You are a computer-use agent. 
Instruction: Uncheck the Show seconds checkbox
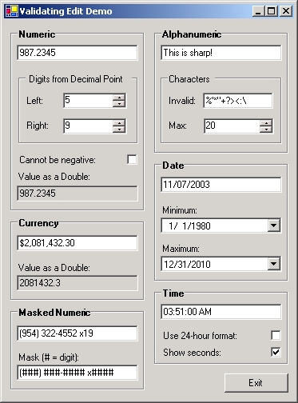tap(276, 352)
